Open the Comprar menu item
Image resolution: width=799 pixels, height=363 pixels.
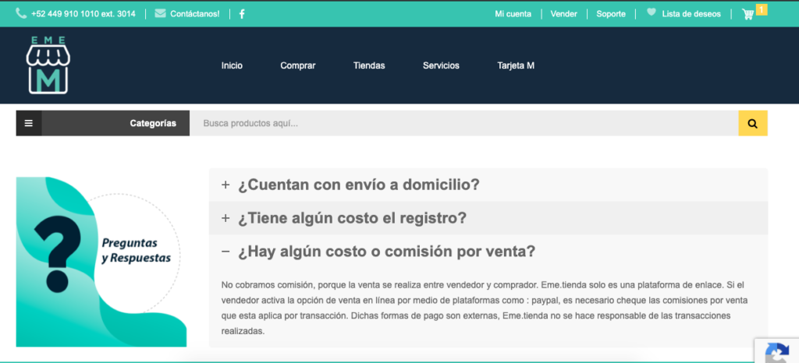298,65
